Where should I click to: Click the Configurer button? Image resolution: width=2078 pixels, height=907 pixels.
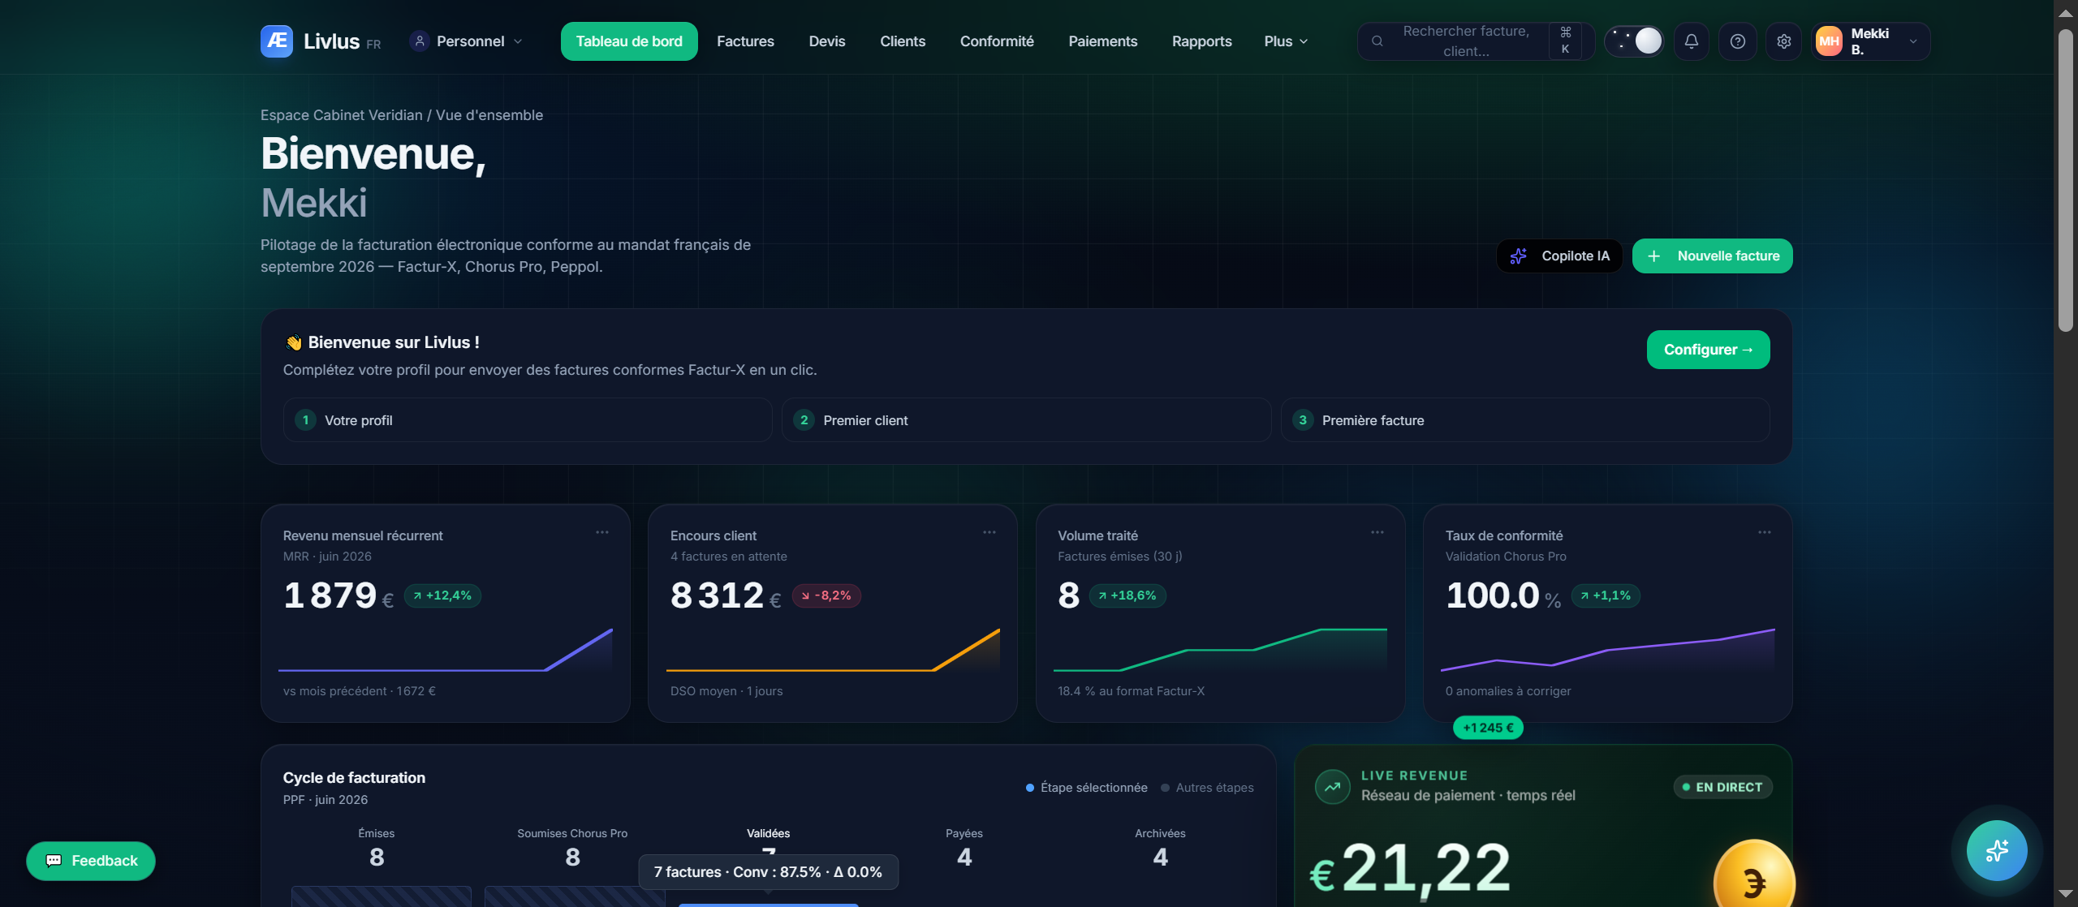coord(1709,350)
